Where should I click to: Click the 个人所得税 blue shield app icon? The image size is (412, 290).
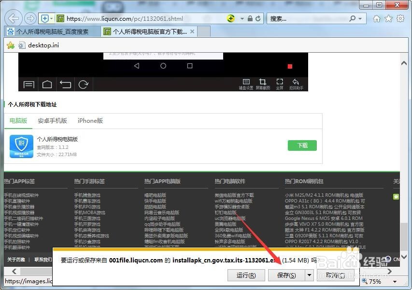(21, 146)
